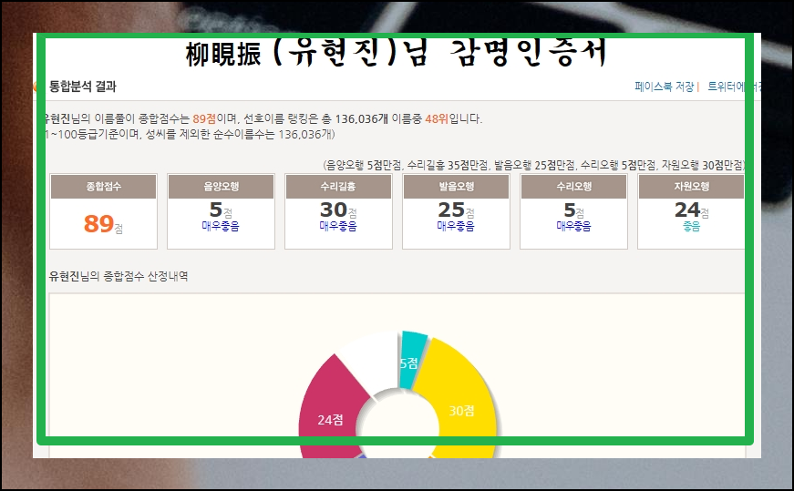
Task: Open the 자원오행 24점 score card
Action: (691, 211)
